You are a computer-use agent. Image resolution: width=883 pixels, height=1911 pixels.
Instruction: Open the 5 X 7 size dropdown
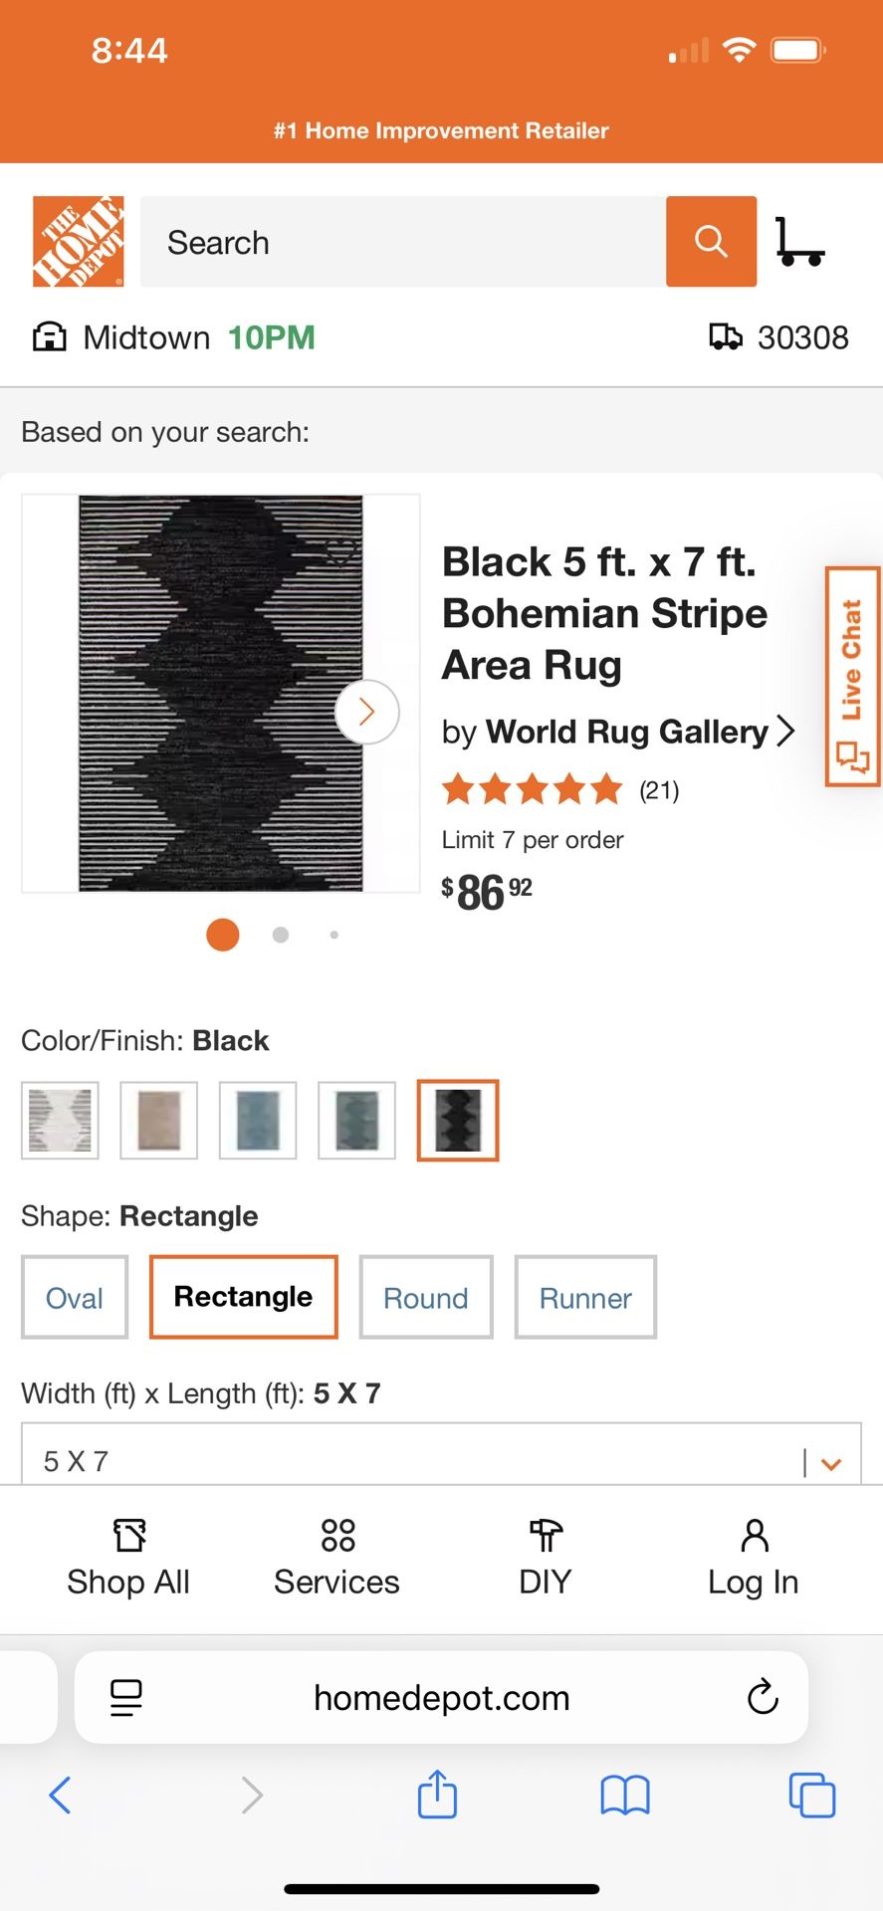pyautogui.click(x=441, y=1460)
